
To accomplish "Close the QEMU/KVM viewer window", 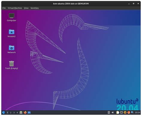I will (138, 4).
